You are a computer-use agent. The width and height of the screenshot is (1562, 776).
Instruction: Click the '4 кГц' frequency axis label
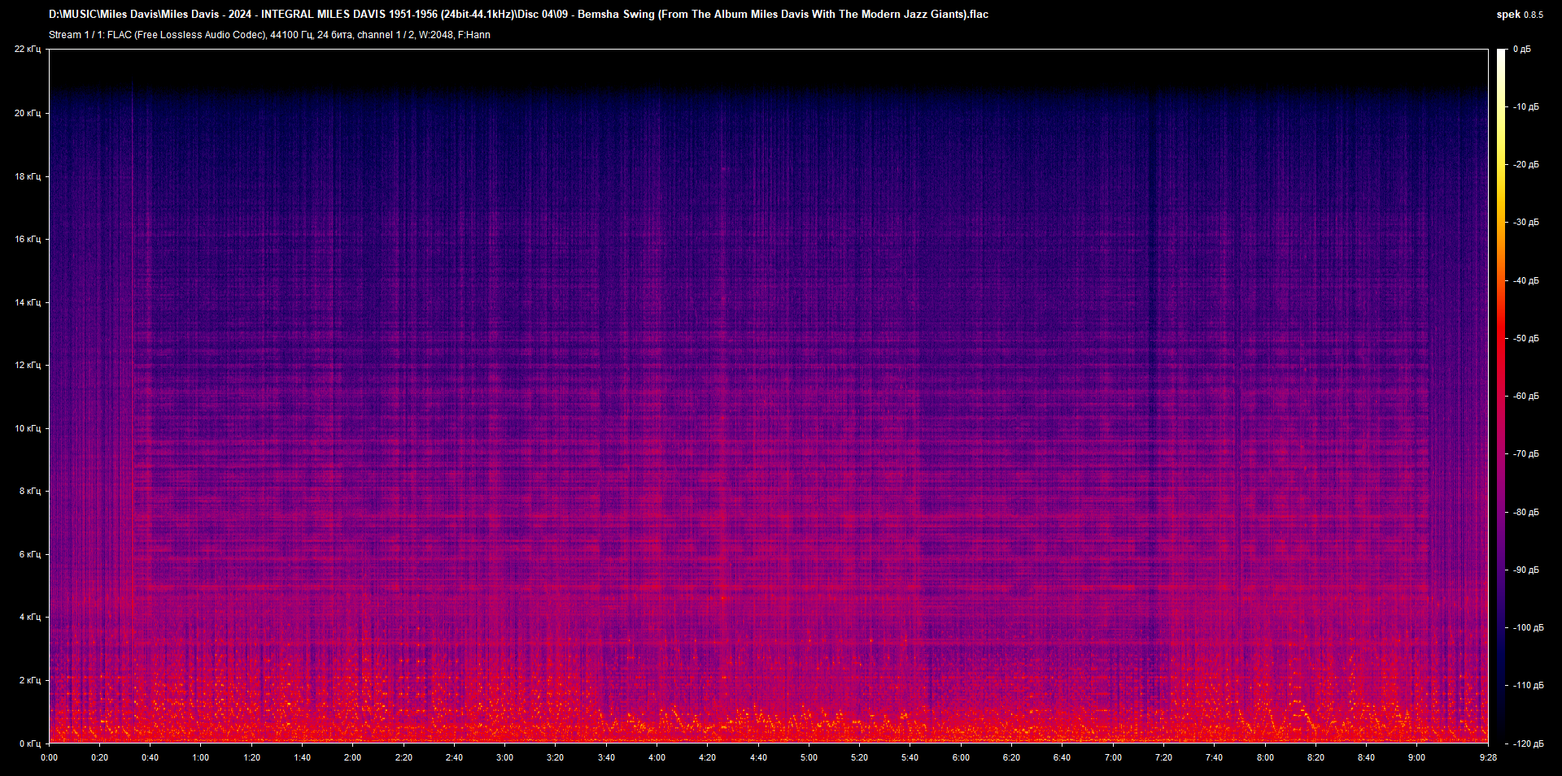click(30, 617)
